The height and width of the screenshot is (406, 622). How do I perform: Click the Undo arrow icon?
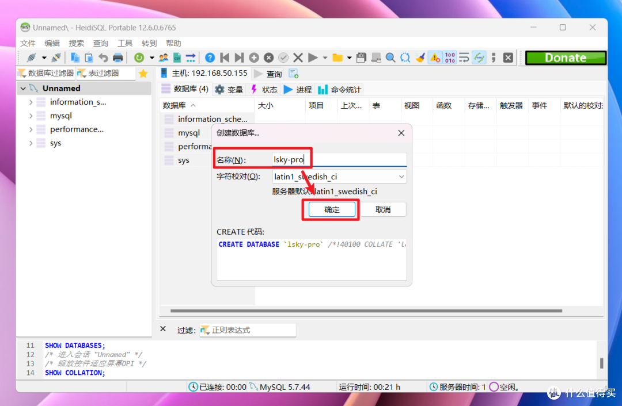click(103, 58)
